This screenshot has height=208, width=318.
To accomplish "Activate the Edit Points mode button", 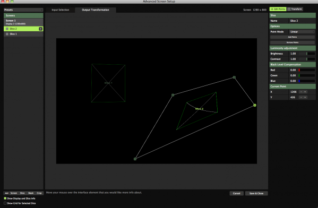I will [x=278, y=9].
